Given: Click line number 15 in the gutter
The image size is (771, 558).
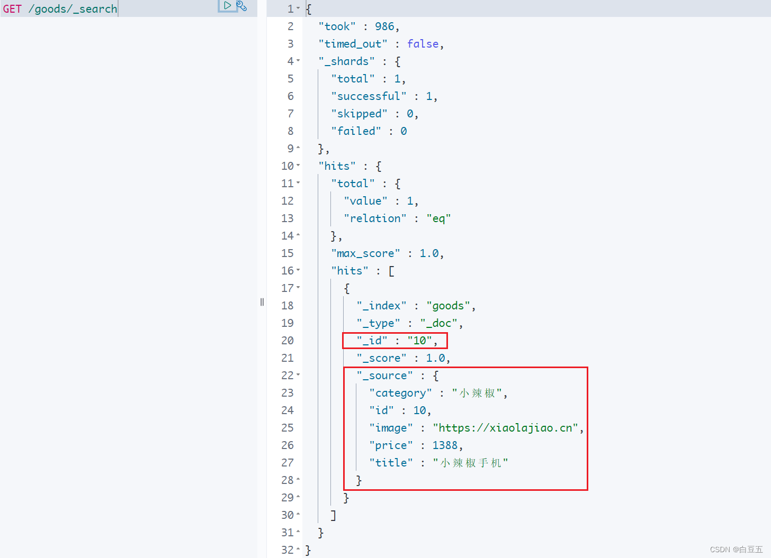Looking at the screenshot, I should pyautogui.click(x=287, y=253).
